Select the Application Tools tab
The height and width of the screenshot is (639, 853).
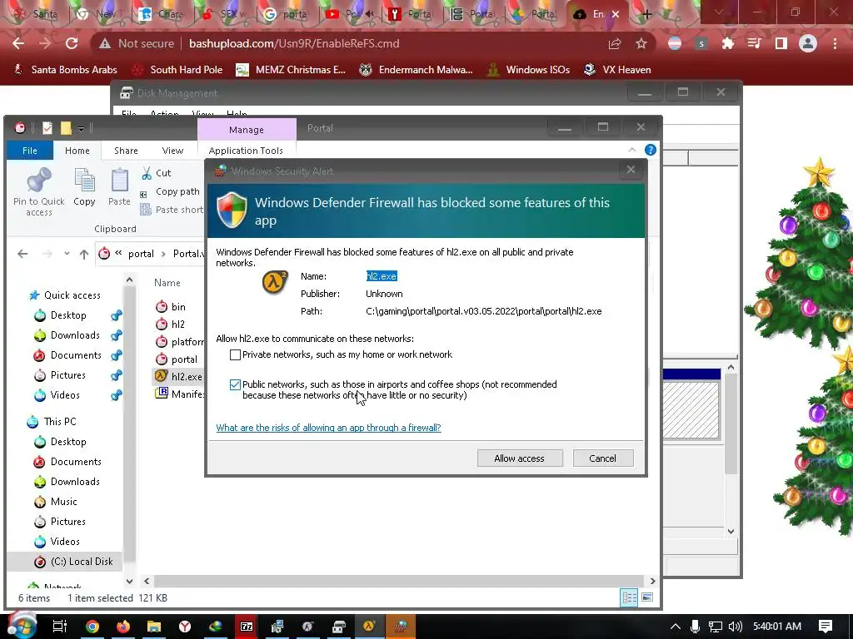[x=246, y=151]
